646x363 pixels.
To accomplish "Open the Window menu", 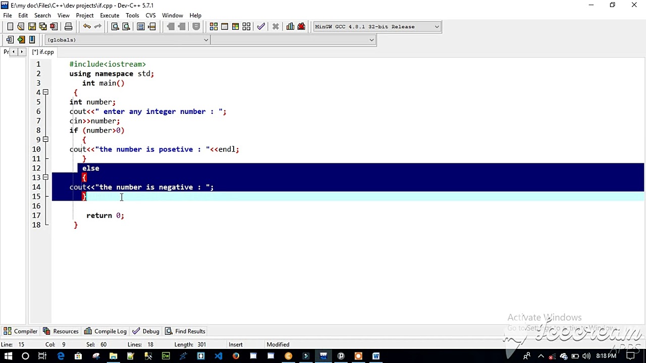I will tap(173, 16).
